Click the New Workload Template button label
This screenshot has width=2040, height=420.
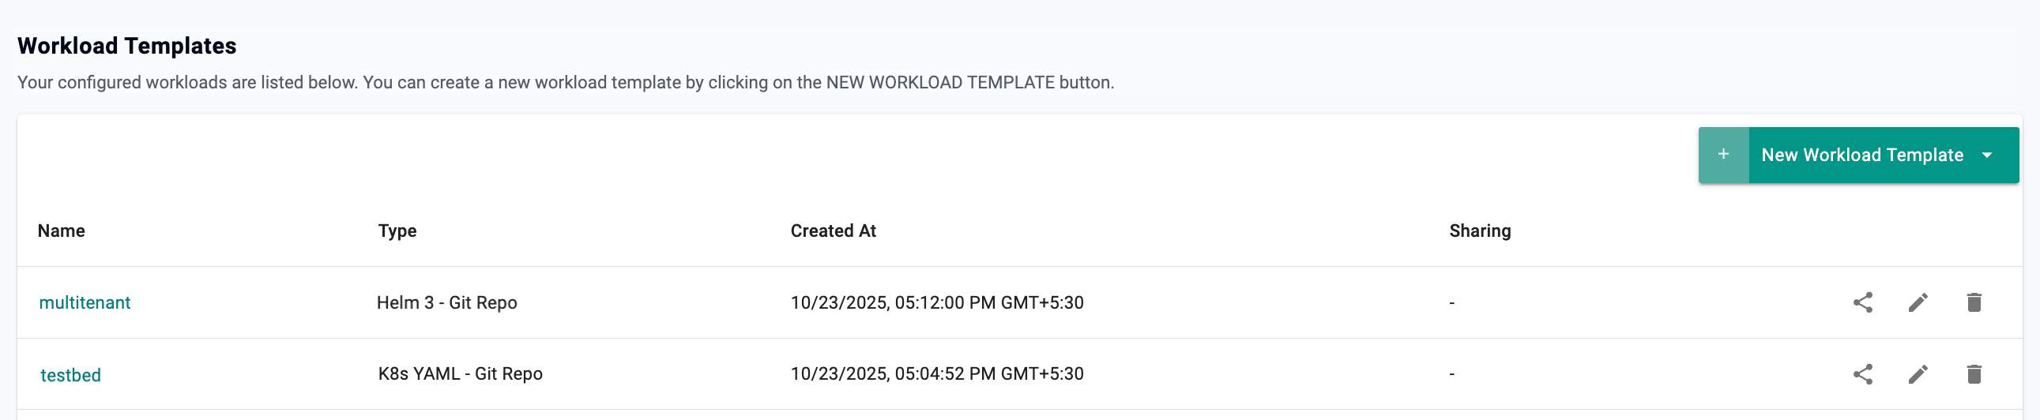[1861, 156]
